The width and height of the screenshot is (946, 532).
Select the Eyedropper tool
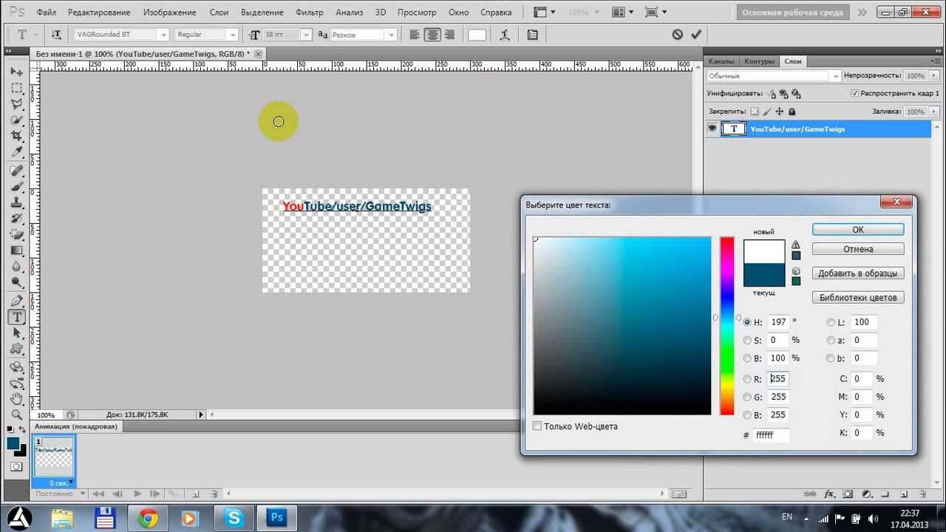(16, 152)
